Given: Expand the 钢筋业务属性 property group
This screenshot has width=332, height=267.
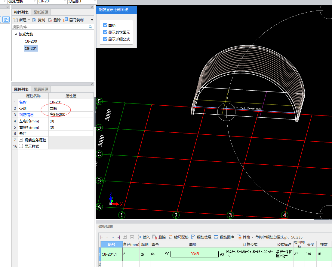Looking at the screenshot, I should click(21, 140).
